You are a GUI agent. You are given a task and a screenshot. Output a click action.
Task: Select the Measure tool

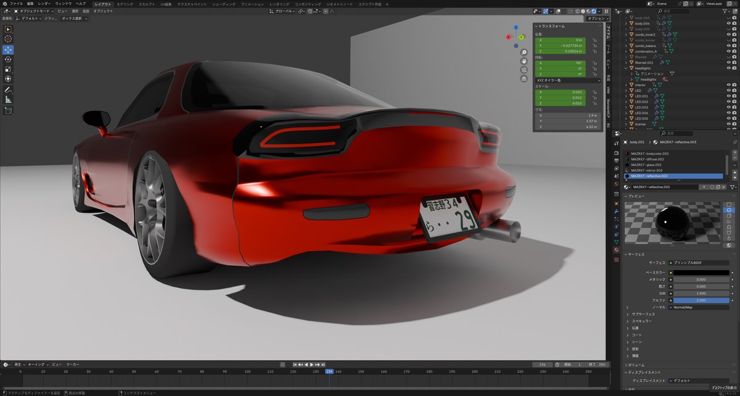8,99
